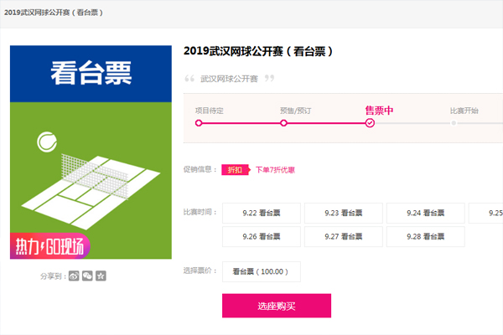Select ticket price 看台票 (100.00)
The width and height of the screenshot is (503, 335).
262,271
